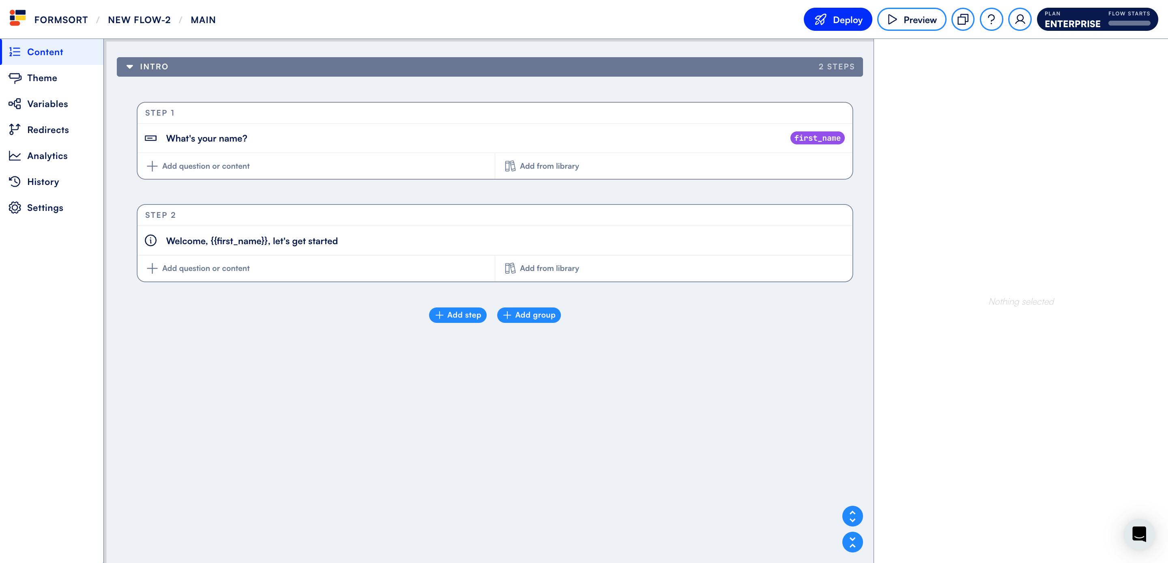The height and width of the screenshot is (563, 1168).
Task: Click the Redirects branch icon
Action: 15,130
